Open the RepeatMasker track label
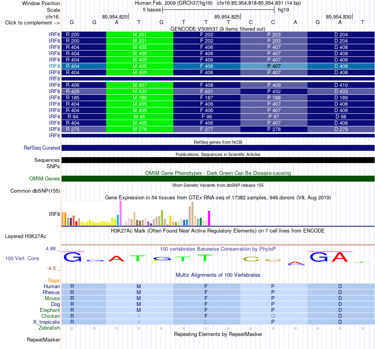 pyautogui.click(x=43, y=340)
